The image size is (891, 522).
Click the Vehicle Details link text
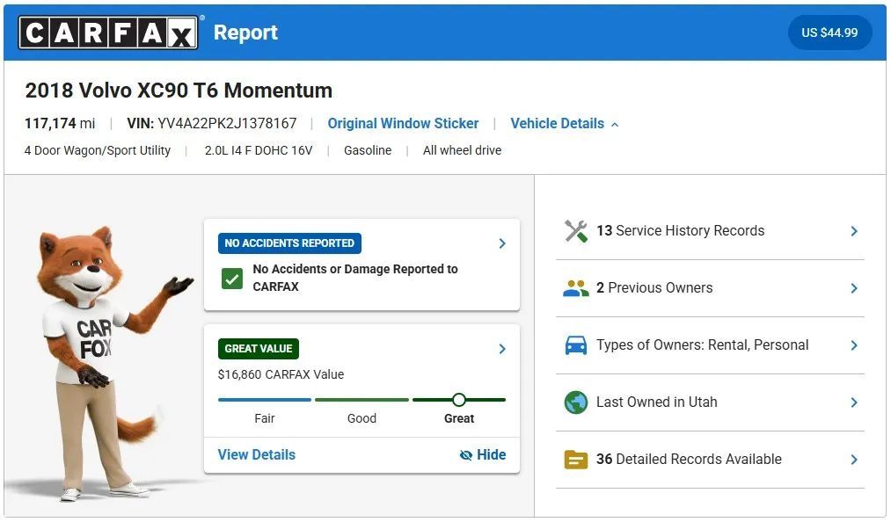(x=557, y=123)
